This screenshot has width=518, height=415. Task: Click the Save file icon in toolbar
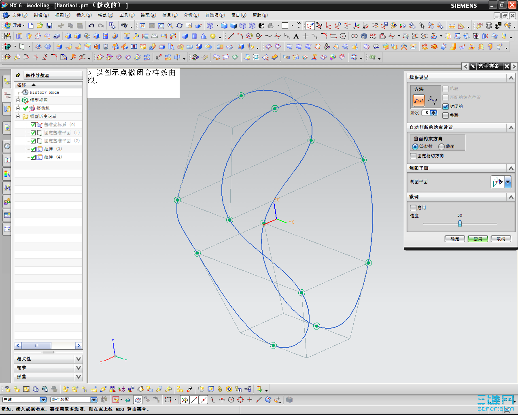pos(49,26)
